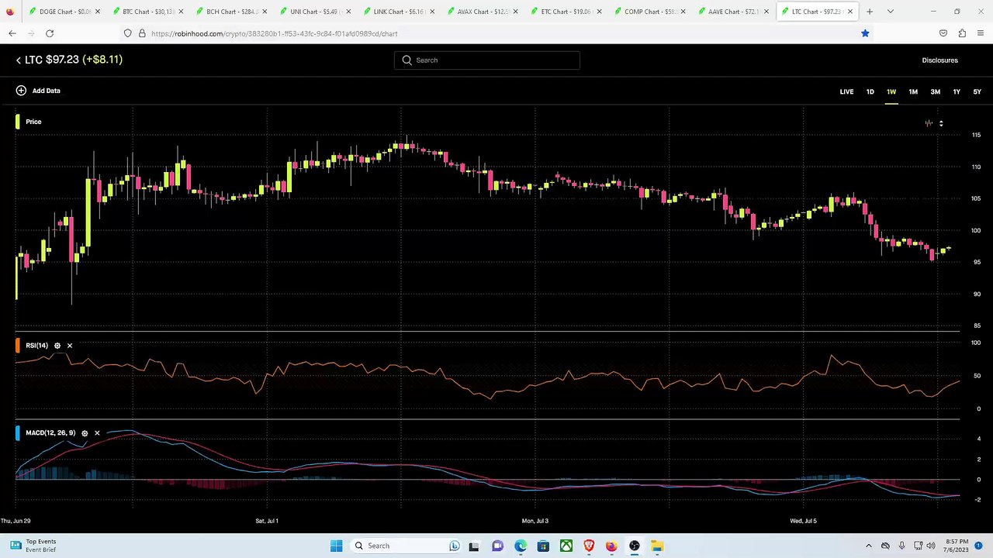Viewport: 993px width, 558px height.
Task: Close the LTC Chart browser tab
Action: [x=850, y=12]
